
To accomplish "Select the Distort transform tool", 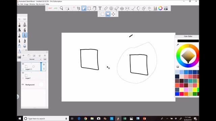I will pos(89,8).
